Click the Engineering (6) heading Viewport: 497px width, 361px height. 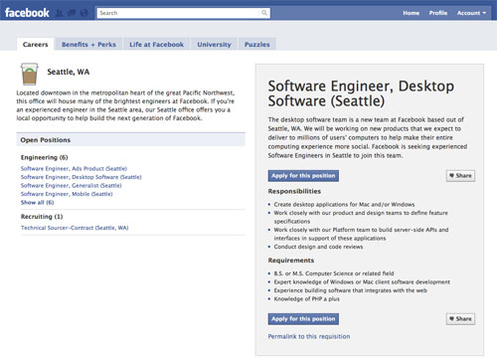(x=44, y=157)
